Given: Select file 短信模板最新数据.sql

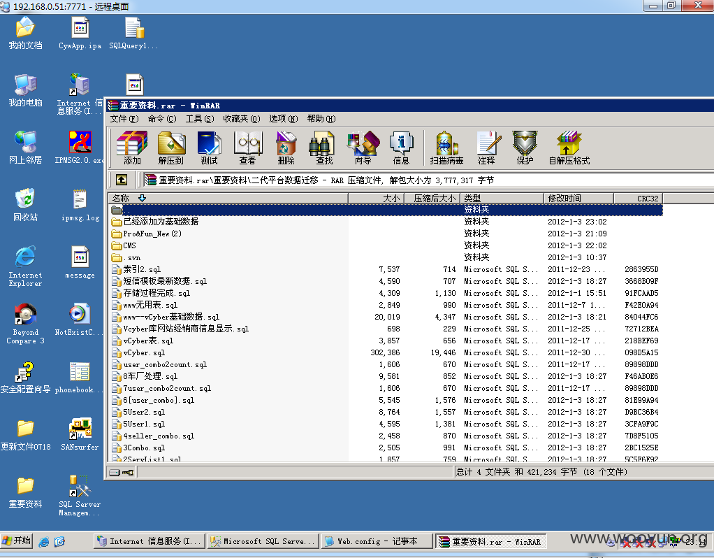Looking at the screenshot, I should tap(386, 281).
